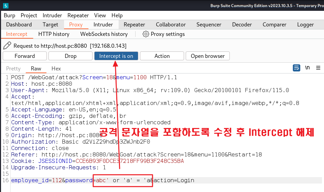Open the editor hamburger options menu
Viewport: 324px width, 192px height.
click(318, 68)
